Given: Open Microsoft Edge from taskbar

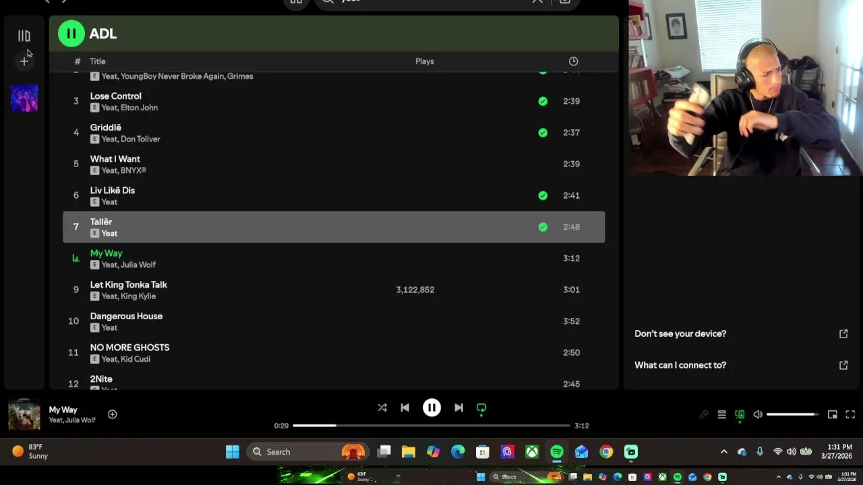Looking at the screenshot, I should 458,452.
